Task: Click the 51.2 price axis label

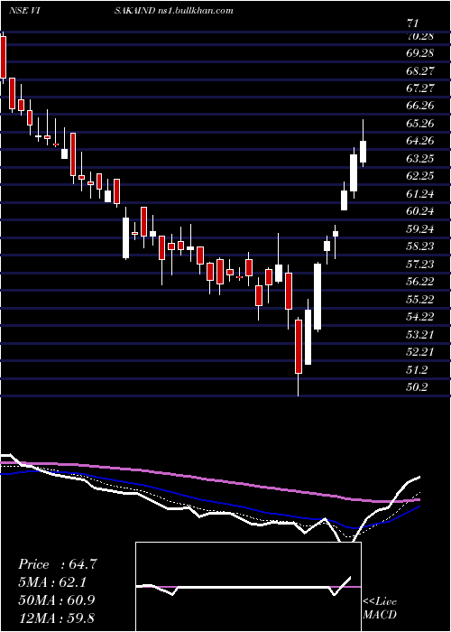Action: coord(418,368)
